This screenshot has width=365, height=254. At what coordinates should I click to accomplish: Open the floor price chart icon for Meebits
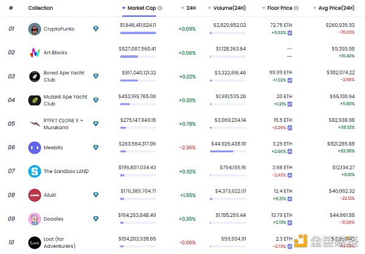pos(290,151)
